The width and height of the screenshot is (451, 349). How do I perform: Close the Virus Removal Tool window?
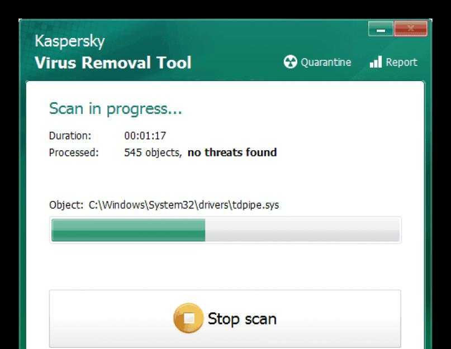coord(411,28)
